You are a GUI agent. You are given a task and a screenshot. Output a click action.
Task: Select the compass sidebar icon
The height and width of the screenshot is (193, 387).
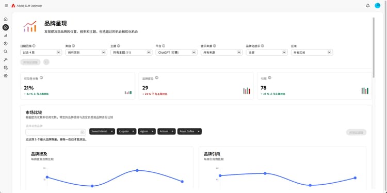coord(6,27)
